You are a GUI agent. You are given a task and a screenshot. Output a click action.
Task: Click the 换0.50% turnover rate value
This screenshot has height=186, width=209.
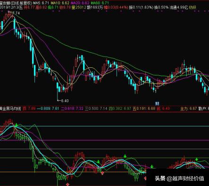[x=161, y=8]
